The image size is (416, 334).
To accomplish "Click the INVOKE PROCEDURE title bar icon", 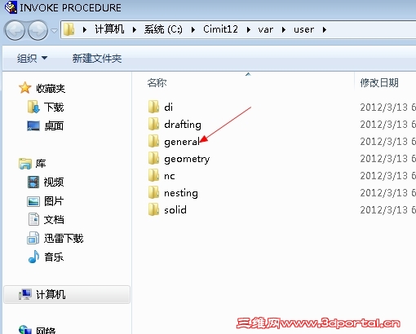I will pos(11,7).
